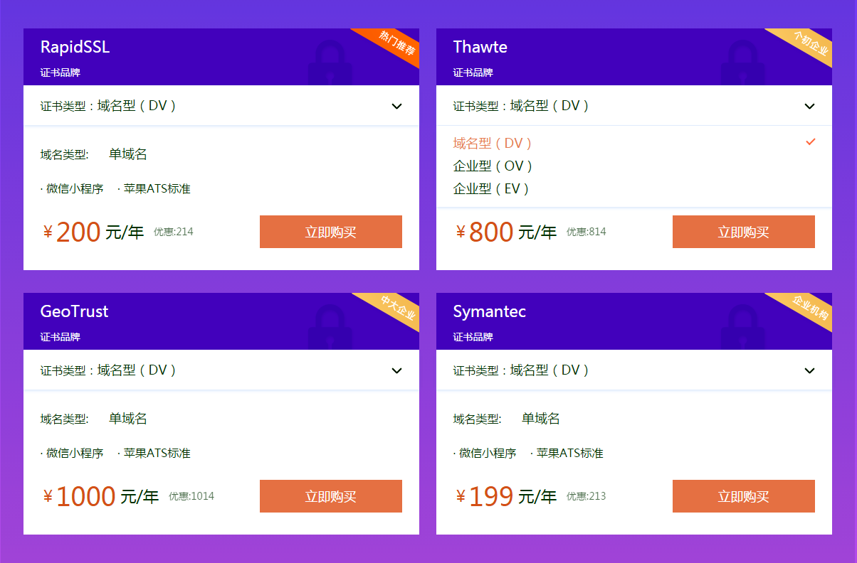Screen dimensions: 857x563
Task: Select the 企业型（EV）certificate option
Action: click(491, 188)
